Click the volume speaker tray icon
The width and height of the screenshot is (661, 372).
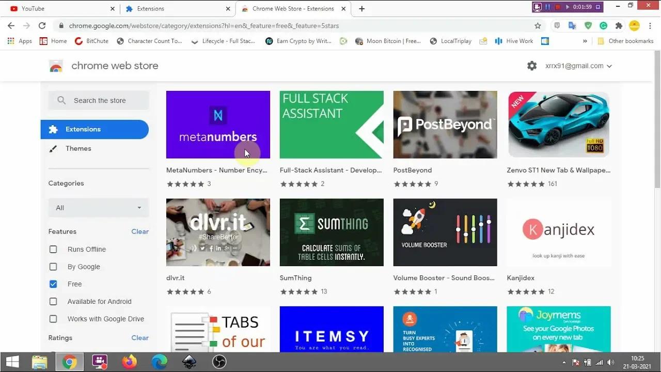(x=611, y=362)
